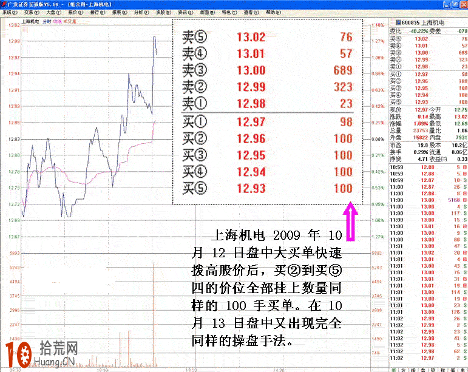The image size is (468, 372).
Task: Click the 买① 12.97 order row in side panel
Action: (x=428, y=74)
